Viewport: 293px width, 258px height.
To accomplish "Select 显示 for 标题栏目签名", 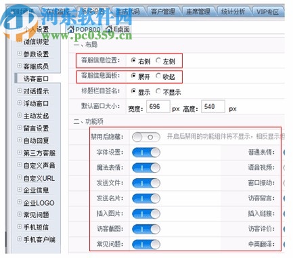I will coord(133,91).
